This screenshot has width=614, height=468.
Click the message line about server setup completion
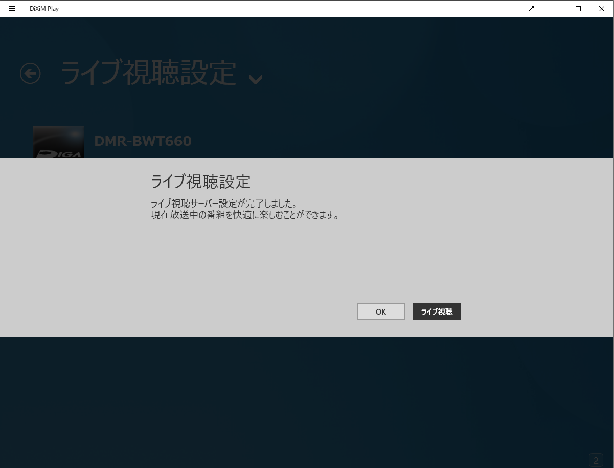point(224,204)
